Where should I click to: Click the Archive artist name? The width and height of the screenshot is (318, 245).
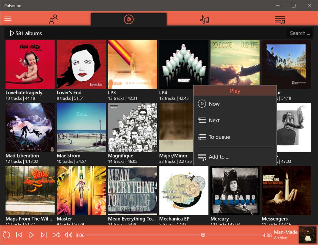[x=280, y=238]
